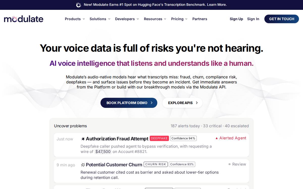Open the Pricing menu
The height and width of the screenshot is (189, 303).
[177, 19]
